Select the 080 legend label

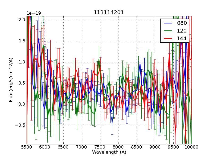tap(182, 23)
